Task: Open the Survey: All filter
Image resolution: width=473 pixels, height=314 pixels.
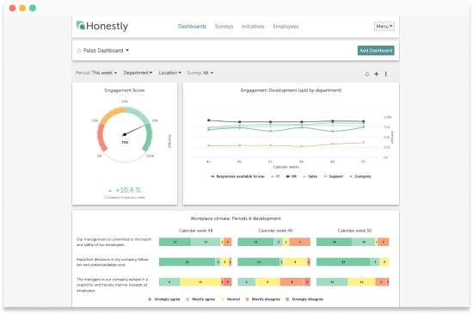Action: click(x=200, y=73)
